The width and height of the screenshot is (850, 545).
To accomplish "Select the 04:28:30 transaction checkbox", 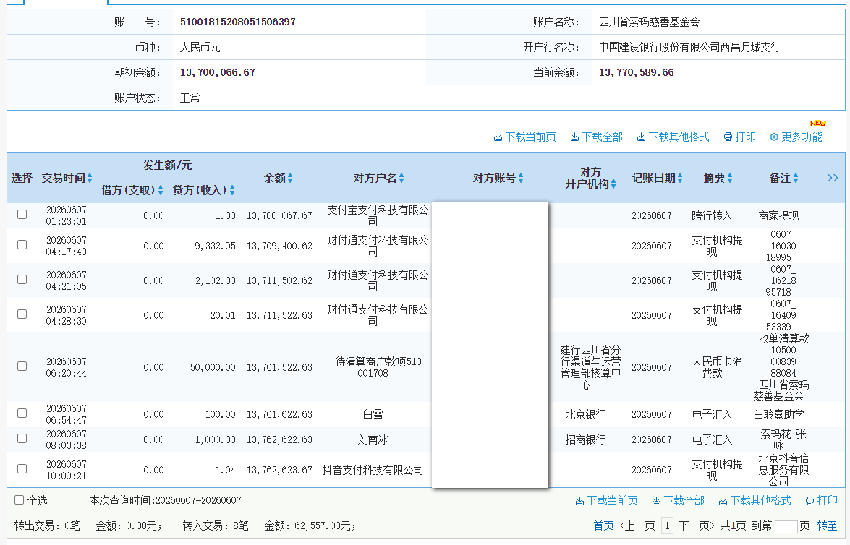I will click(x=22, y=314).
